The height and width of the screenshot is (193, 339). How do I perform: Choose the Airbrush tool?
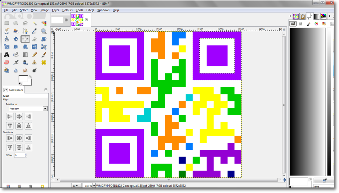pos(16,62)
